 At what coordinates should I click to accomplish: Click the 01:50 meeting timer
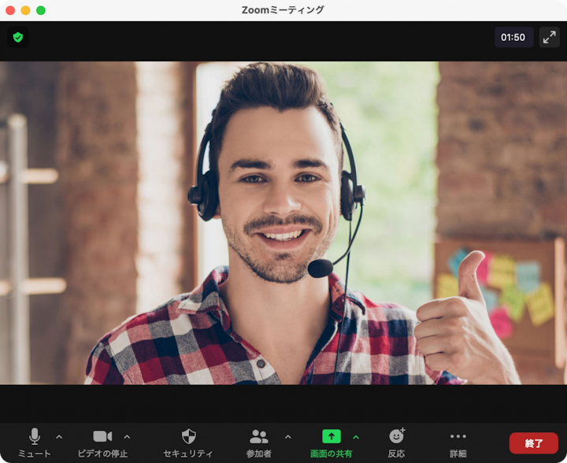point(513,37)
